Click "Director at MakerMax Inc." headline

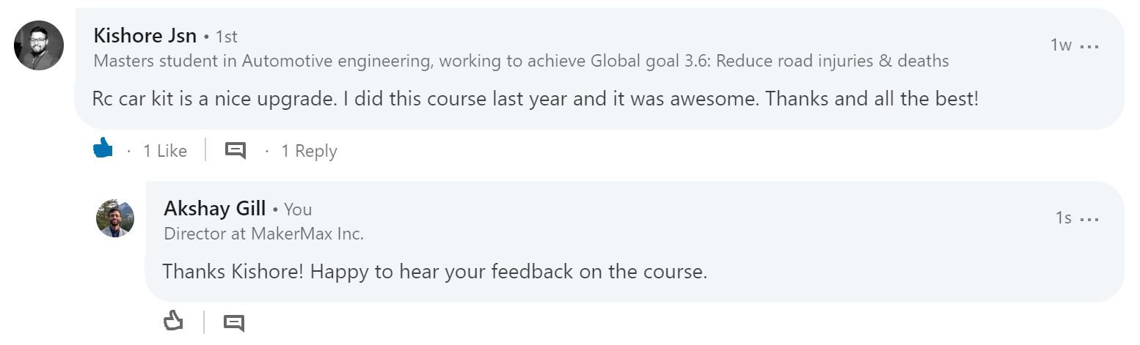(264, 234)
